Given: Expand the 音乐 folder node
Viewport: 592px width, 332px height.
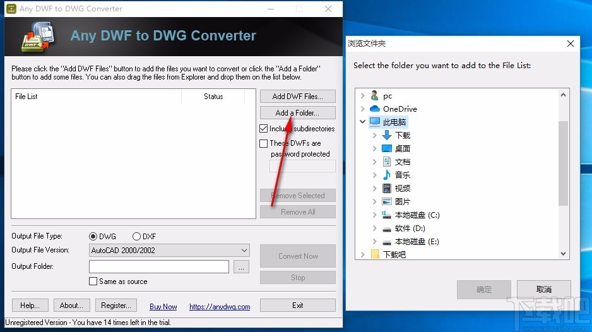Looking at the screenshot, I should tap(374, 175).
